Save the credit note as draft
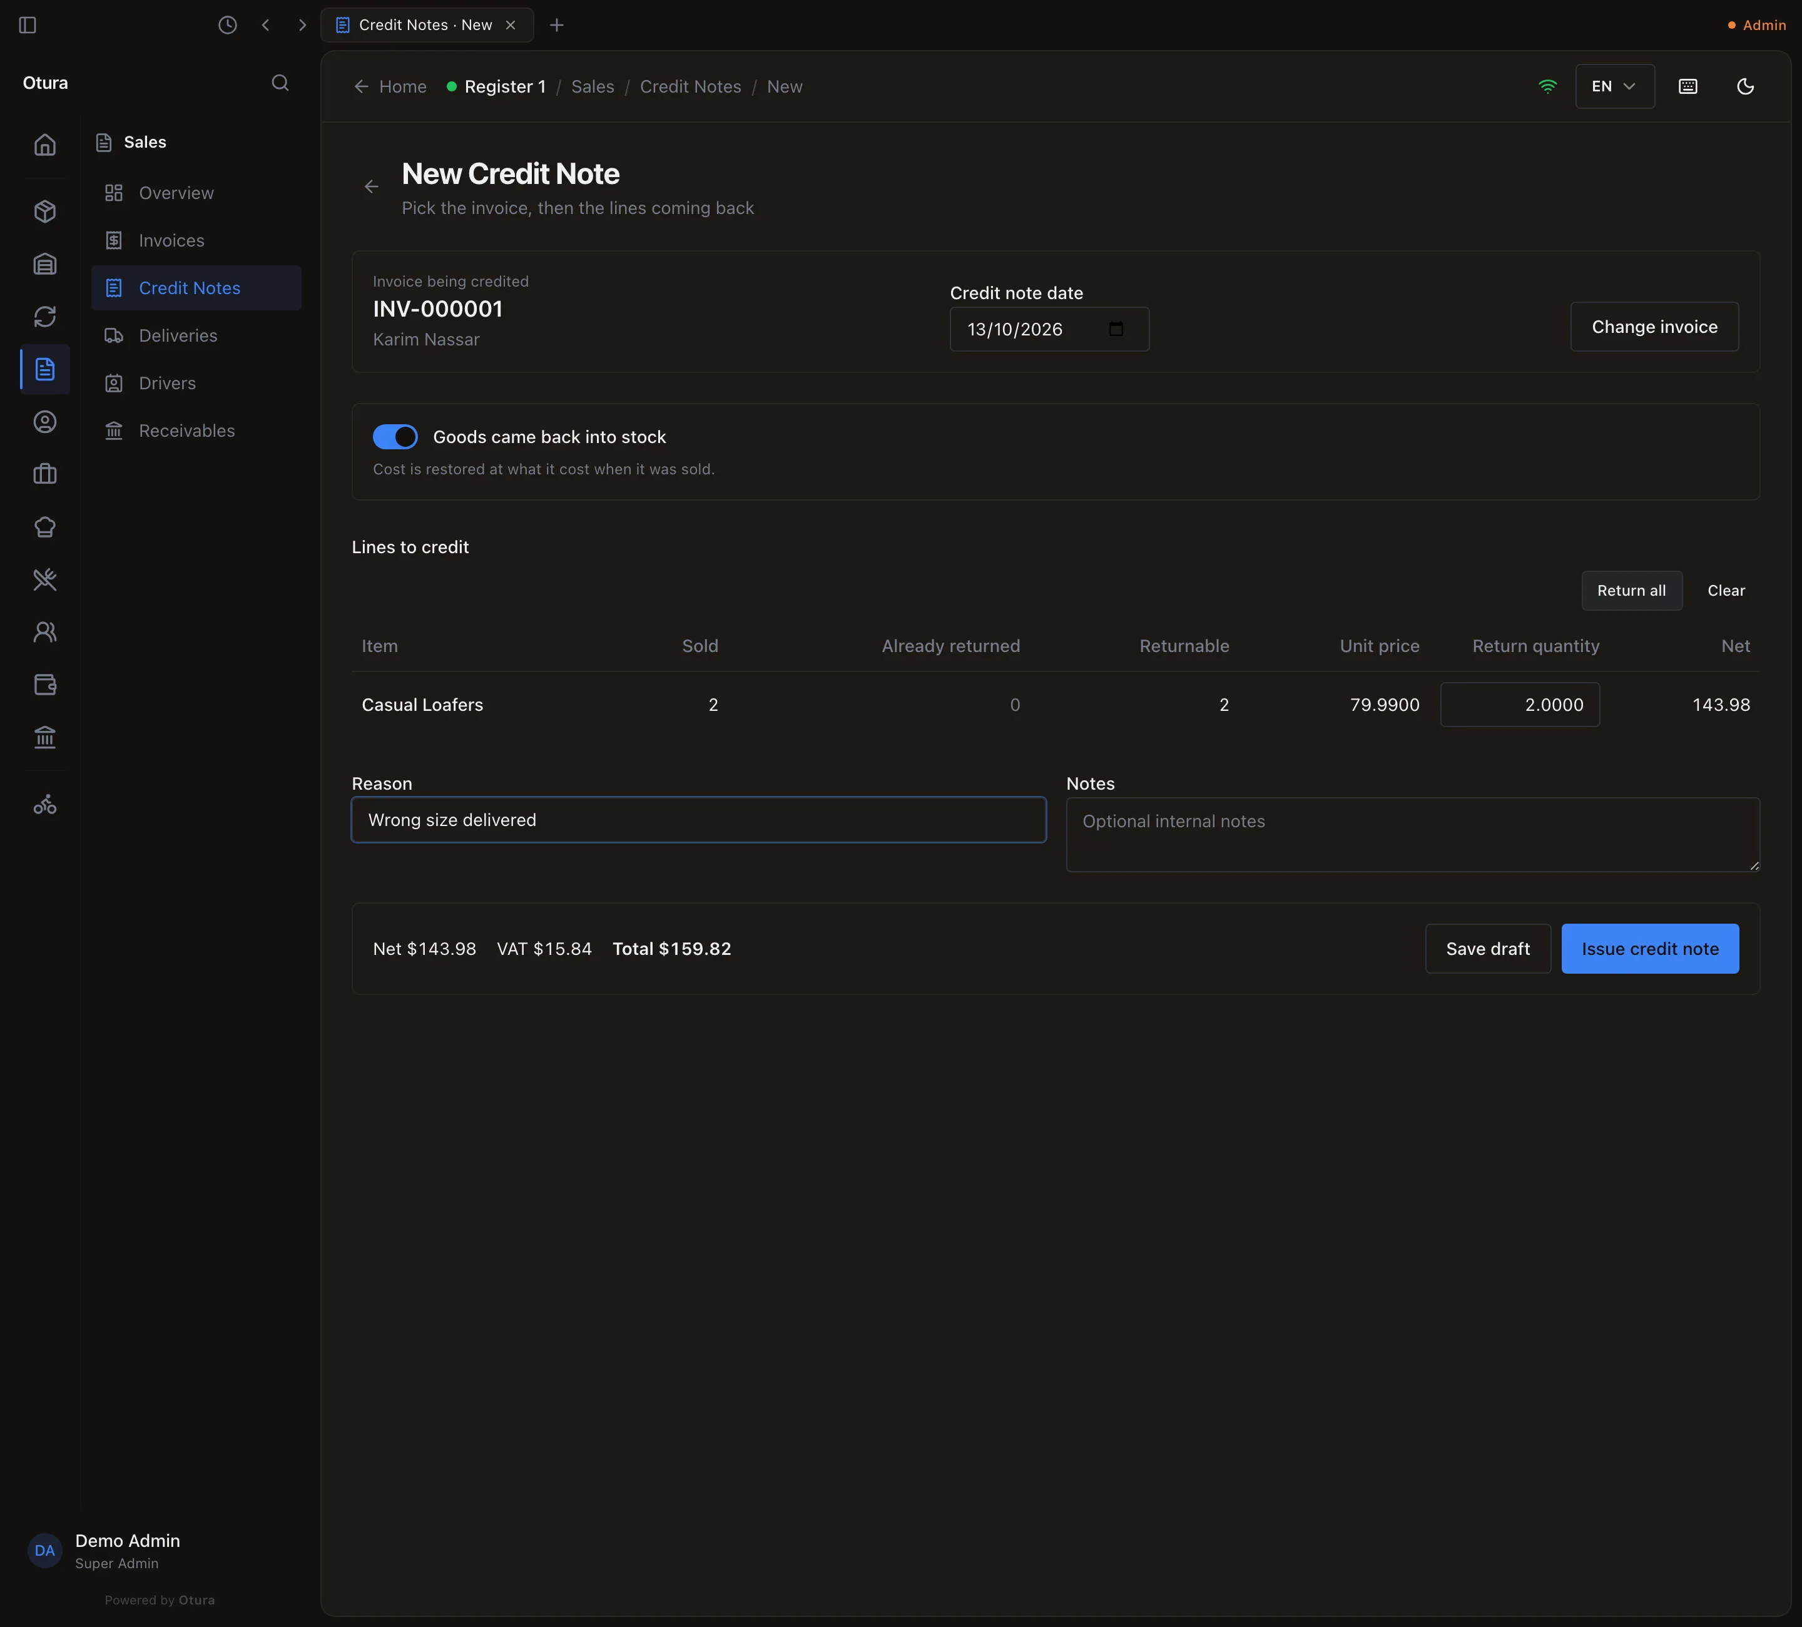 pyautogui.click(x=1487, y=949)
